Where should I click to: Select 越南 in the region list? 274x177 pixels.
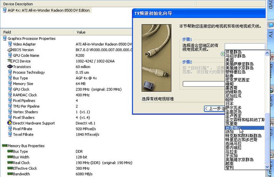pyautogui.click(x=230, y=164)
